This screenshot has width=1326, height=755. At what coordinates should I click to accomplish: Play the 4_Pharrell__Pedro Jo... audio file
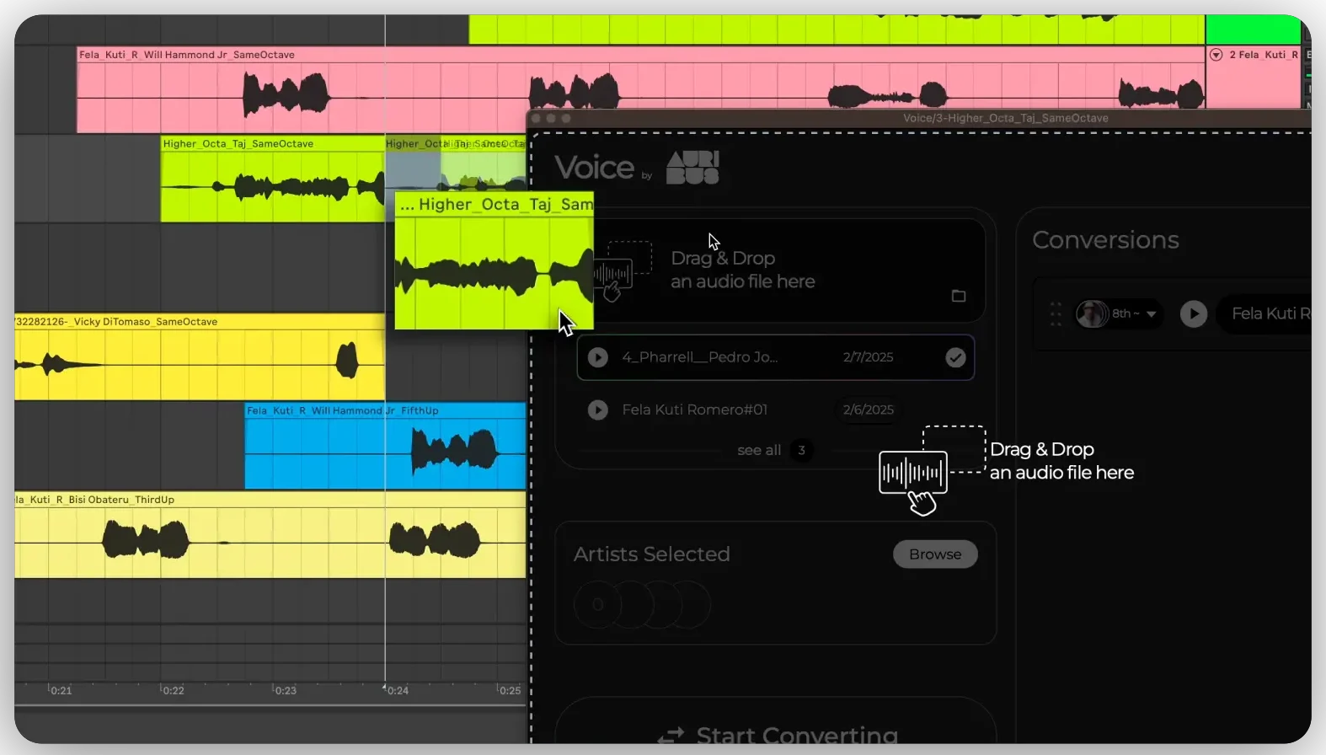click(x=598, y=357)
